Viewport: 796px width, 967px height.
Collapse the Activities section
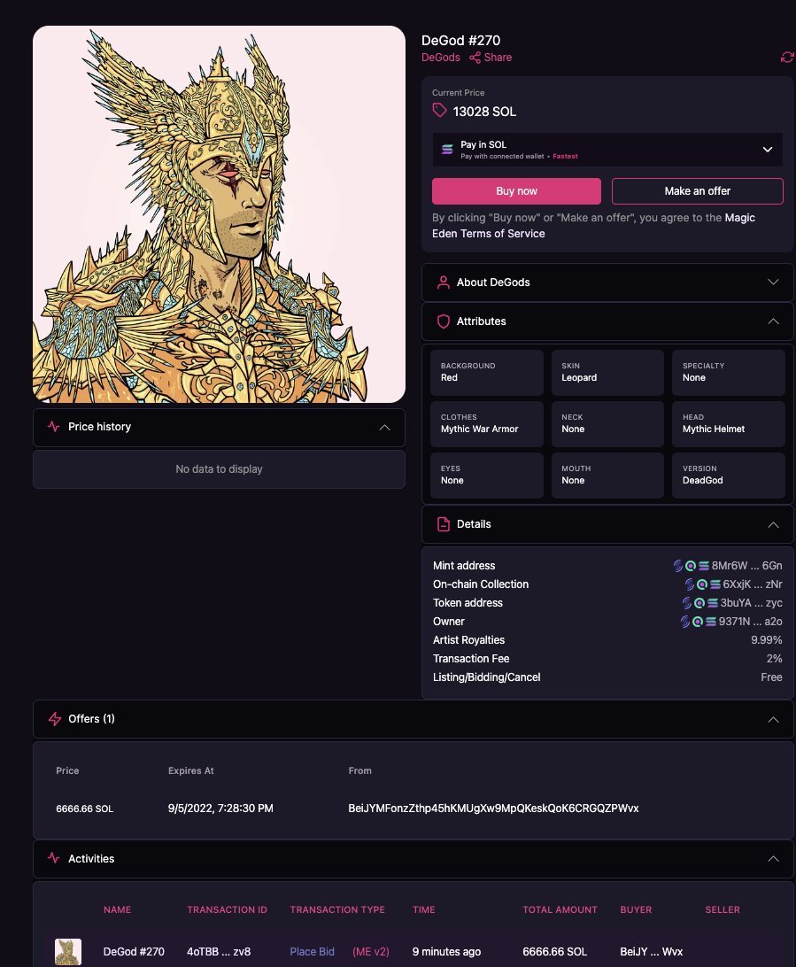tap(772, 858)
